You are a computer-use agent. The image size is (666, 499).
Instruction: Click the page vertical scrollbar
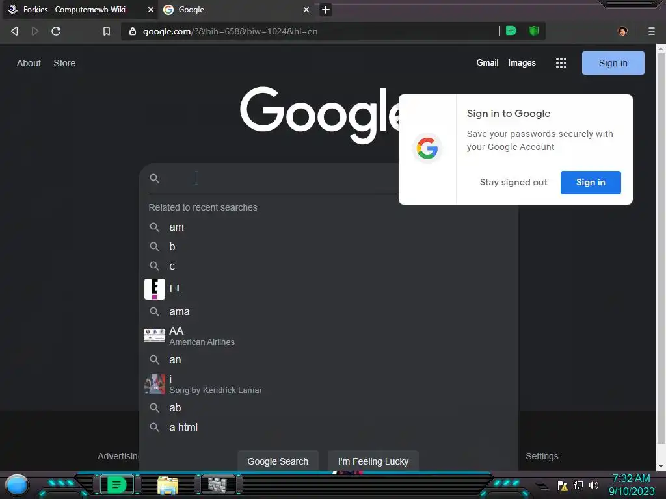pos(661,249)
